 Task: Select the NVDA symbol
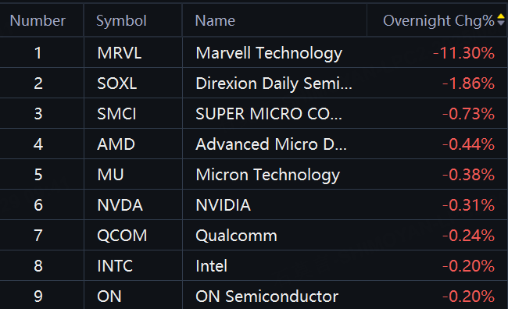(x=120, y=204)
